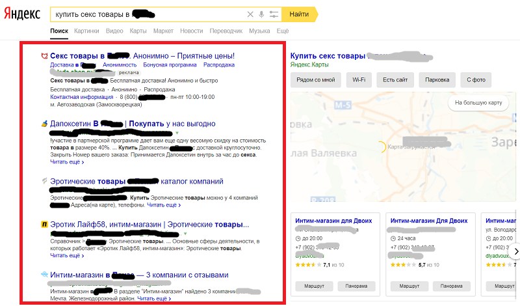Open the Бонусная программа sublink

pyautogui.click(x=170, y=65)
